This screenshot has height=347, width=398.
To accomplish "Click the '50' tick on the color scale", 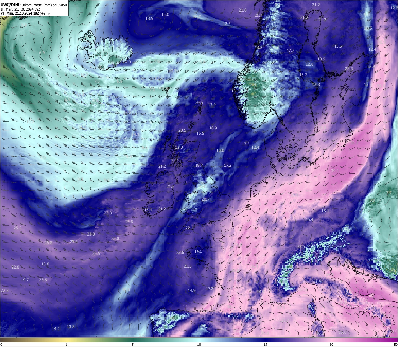I will (395, 345).
